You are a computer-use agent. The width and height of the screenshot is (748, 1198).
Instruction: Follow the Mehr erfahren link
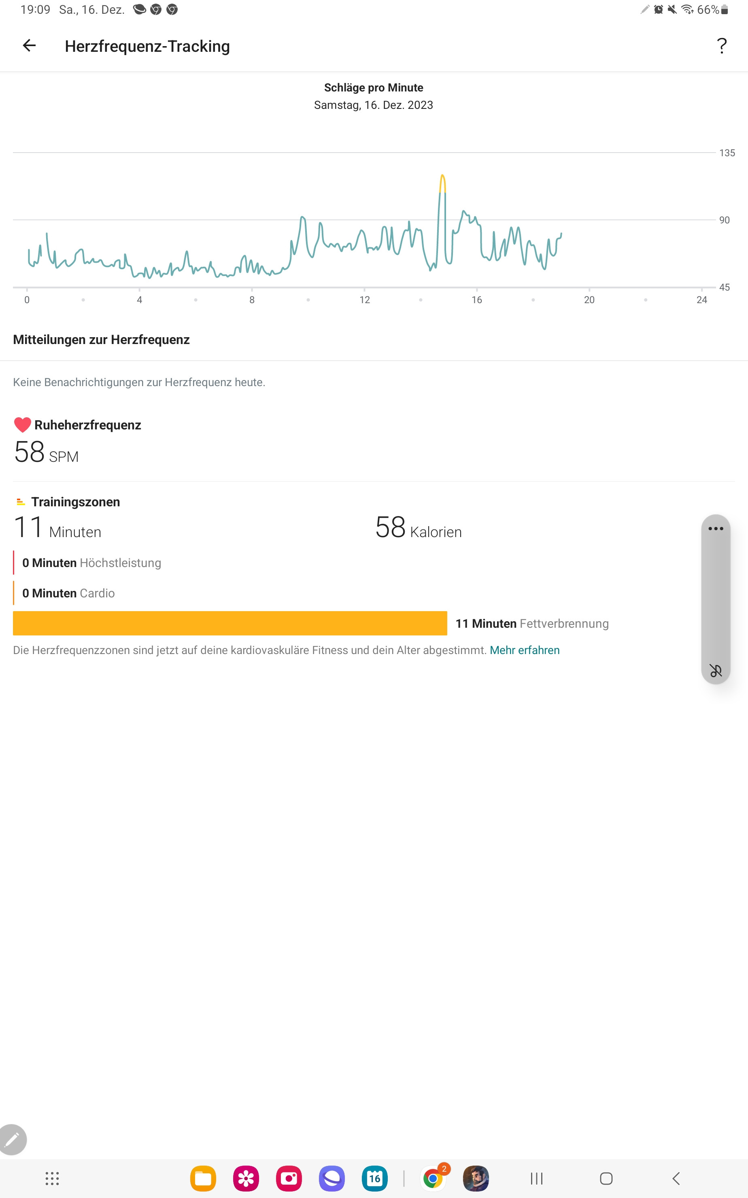coord(525,650)
